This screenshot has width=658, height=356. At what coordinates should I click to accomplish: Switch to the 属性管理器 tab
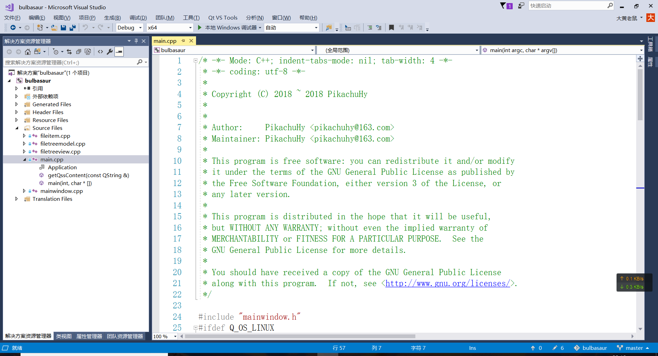89,336
